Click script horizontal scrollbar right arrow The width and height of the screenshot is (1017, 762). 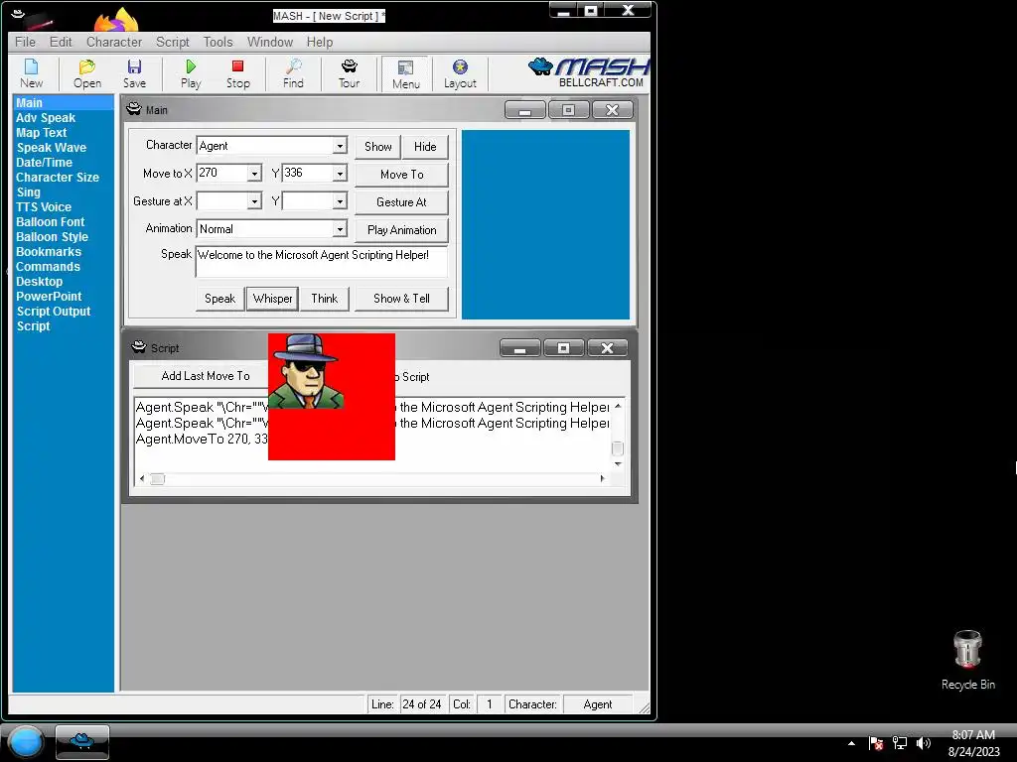pyautogui.click(x=603, y=479)
